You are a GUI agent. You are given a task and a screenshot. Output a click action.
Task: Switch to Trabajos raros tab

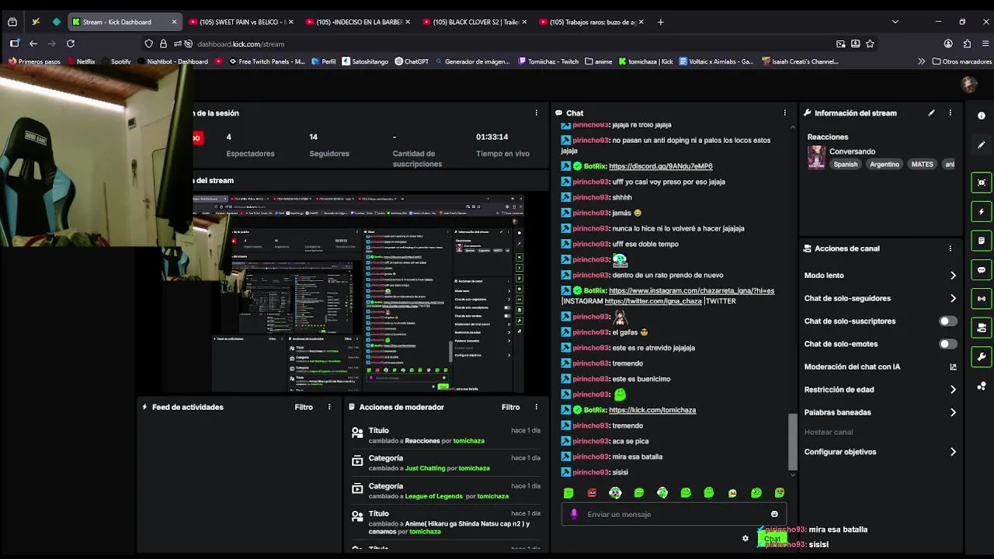(590, 22)
